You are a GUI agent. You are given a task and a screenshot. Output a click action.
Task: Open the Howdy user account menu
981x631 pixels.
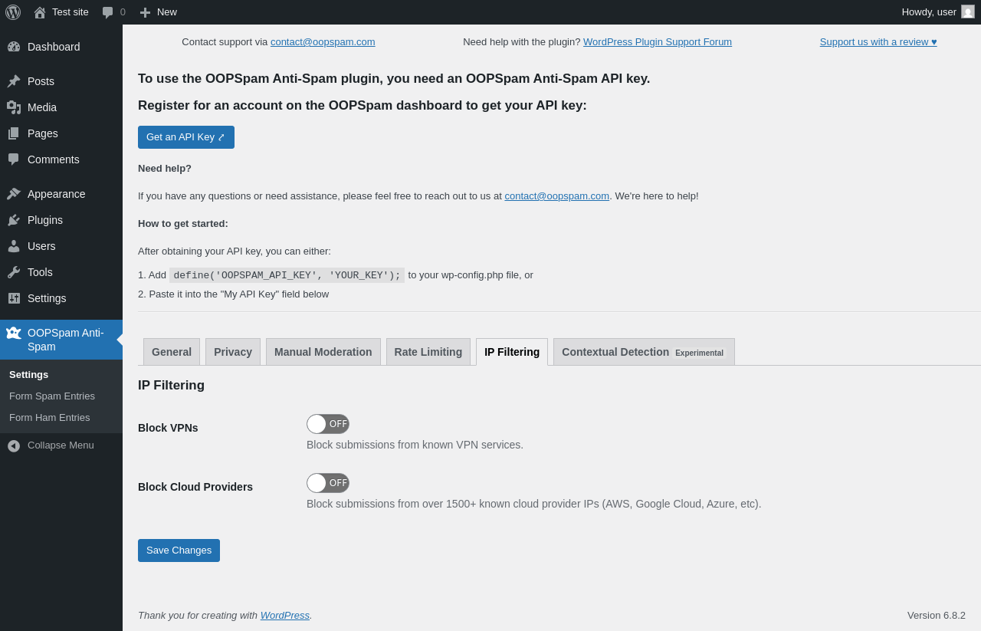(929, 12)
